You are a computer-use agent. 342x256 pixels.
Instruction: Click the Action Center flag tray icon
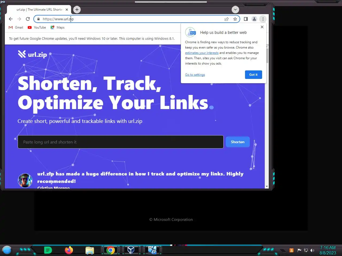tap(299, 250)
